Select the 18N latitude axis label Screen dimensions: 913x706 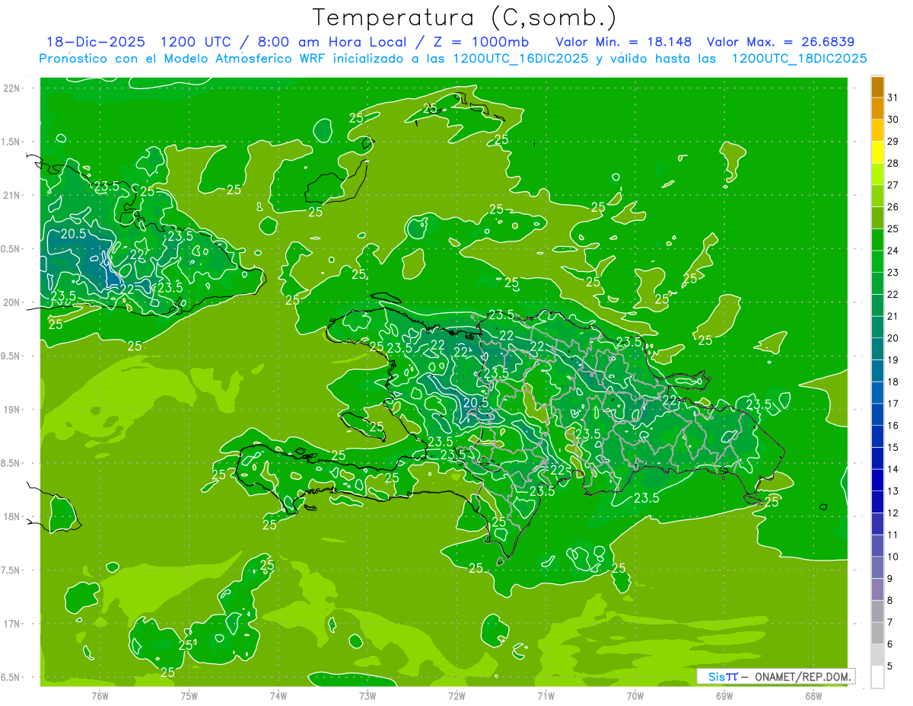pyautogui.click(x=11, y=516)
